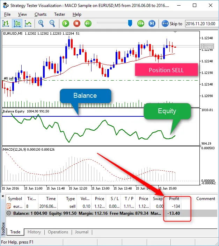Viewport: 219px width, 246px height.
Task: Adjust the playback speed slider handle
Action: pyautogui.click(x=130, y=23)
